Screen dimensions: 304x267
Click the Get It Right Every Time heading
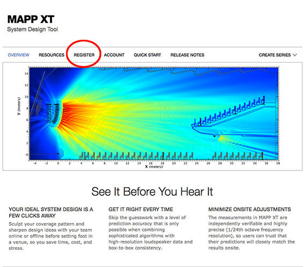point(140,210)
